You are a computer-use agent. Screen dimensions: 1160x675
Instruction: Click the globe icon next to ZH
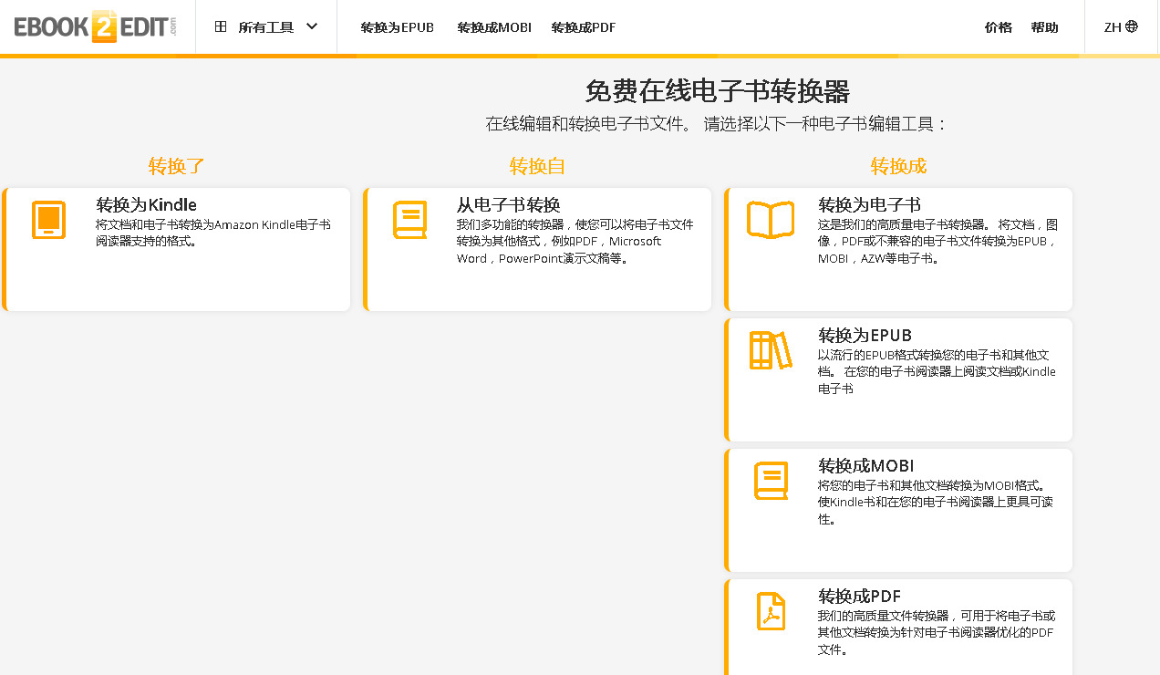[x=1132, y=27]
